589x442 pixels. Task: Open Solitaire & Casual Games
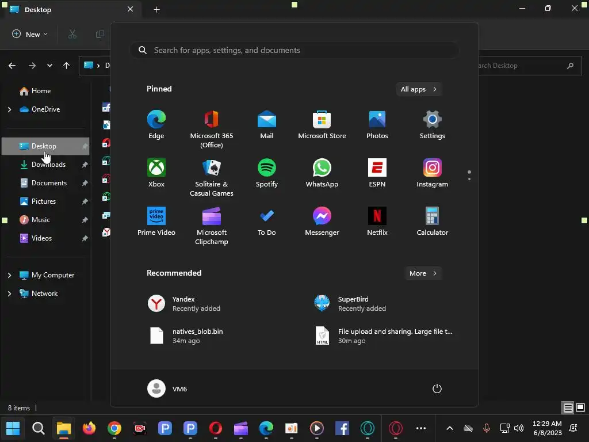[x=212, y=177]
